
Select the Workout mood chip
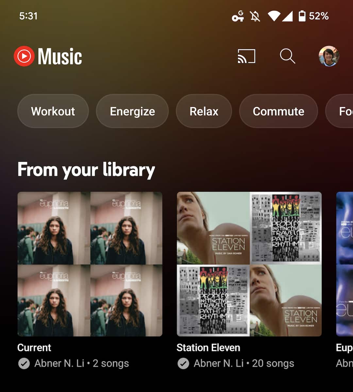tap(53, 111)
